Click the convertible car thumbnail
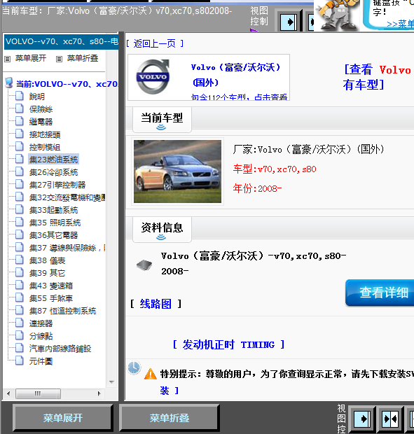 (x=177, y=171)
